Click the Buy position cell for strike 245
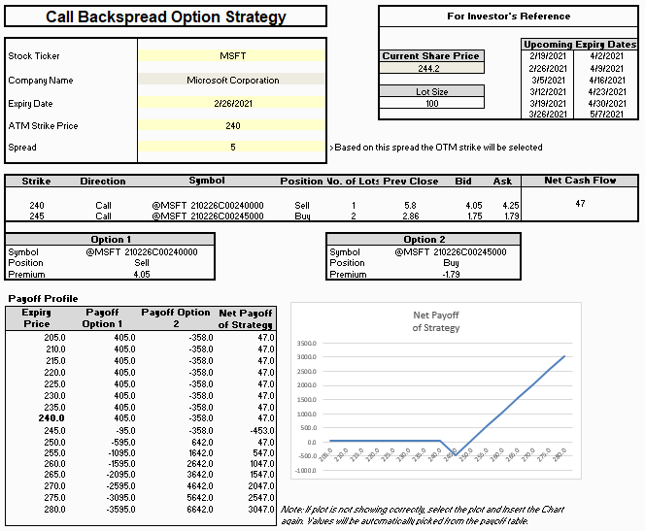Viewport: 645px width, 531px height. point(302,216)
